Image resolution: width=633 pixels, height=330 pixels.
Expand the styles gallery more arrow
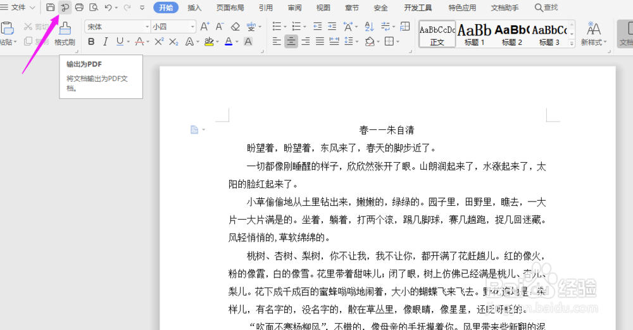572,43
